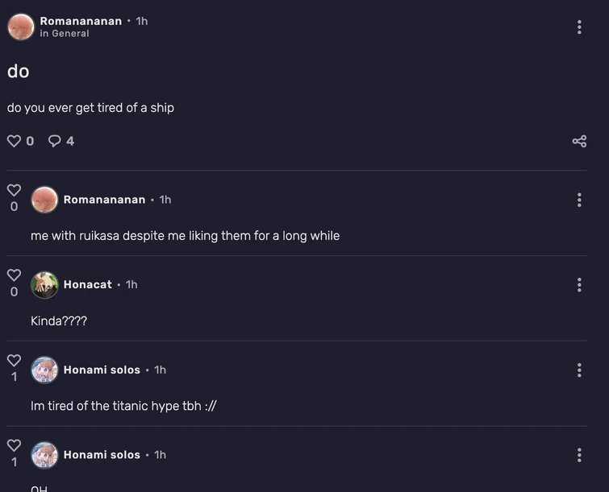
Task: Like the titanic hype comment
Action: [14, 360]
